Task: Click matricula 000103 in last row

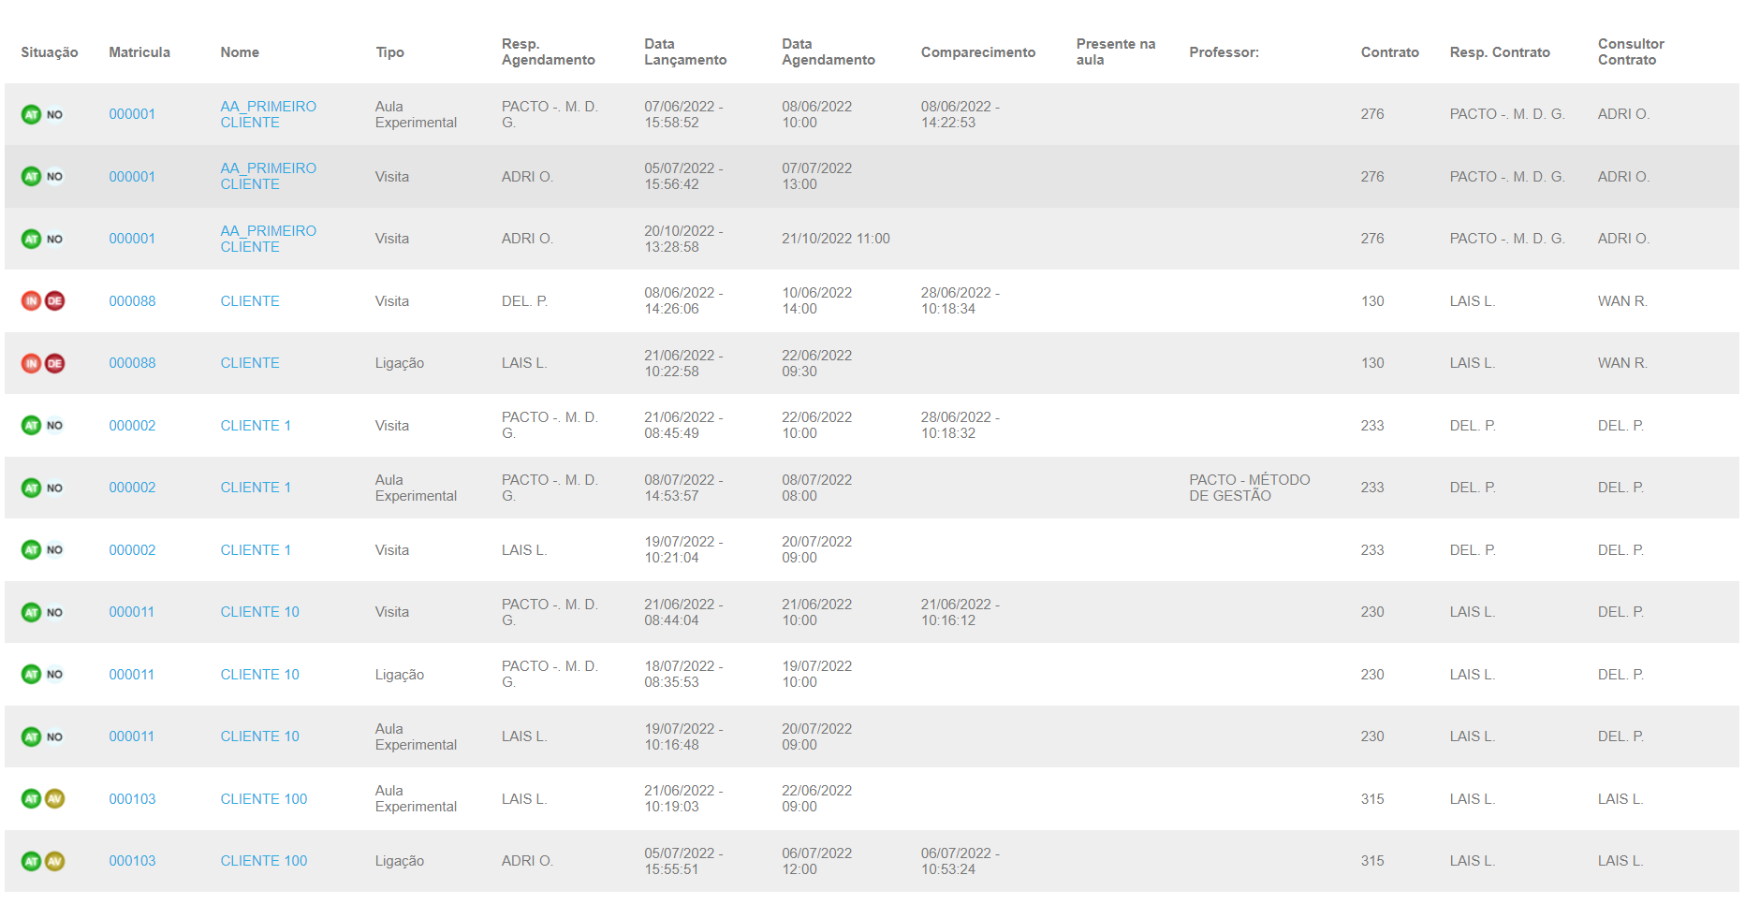Action: tap(132, 861)
